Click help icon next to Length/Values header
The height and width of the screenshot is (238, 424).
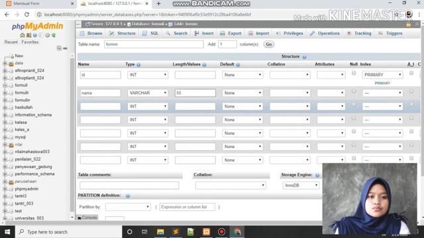click(204, 65)
